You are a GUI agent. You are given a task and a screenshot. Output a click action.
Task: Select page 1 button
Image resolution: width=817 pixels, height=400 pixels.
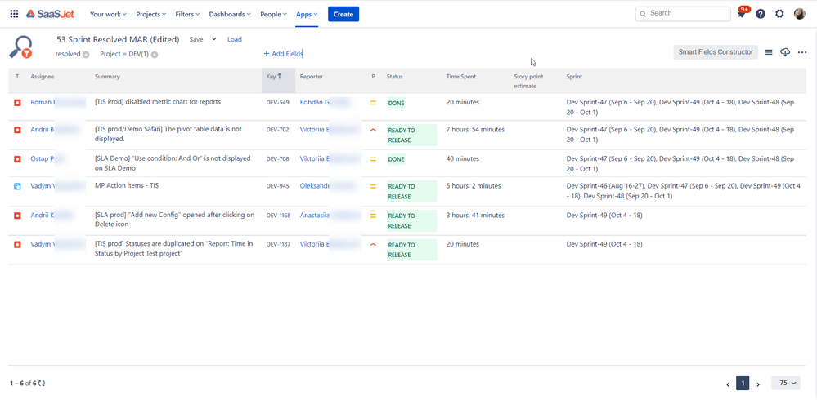(x=743, y=384)
